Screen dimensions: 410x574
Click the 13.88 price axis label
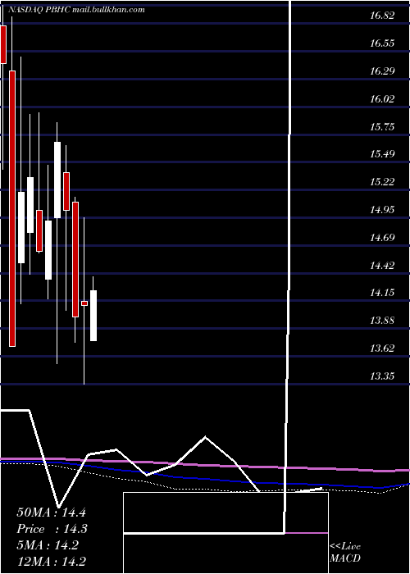(x=382, y=321)
